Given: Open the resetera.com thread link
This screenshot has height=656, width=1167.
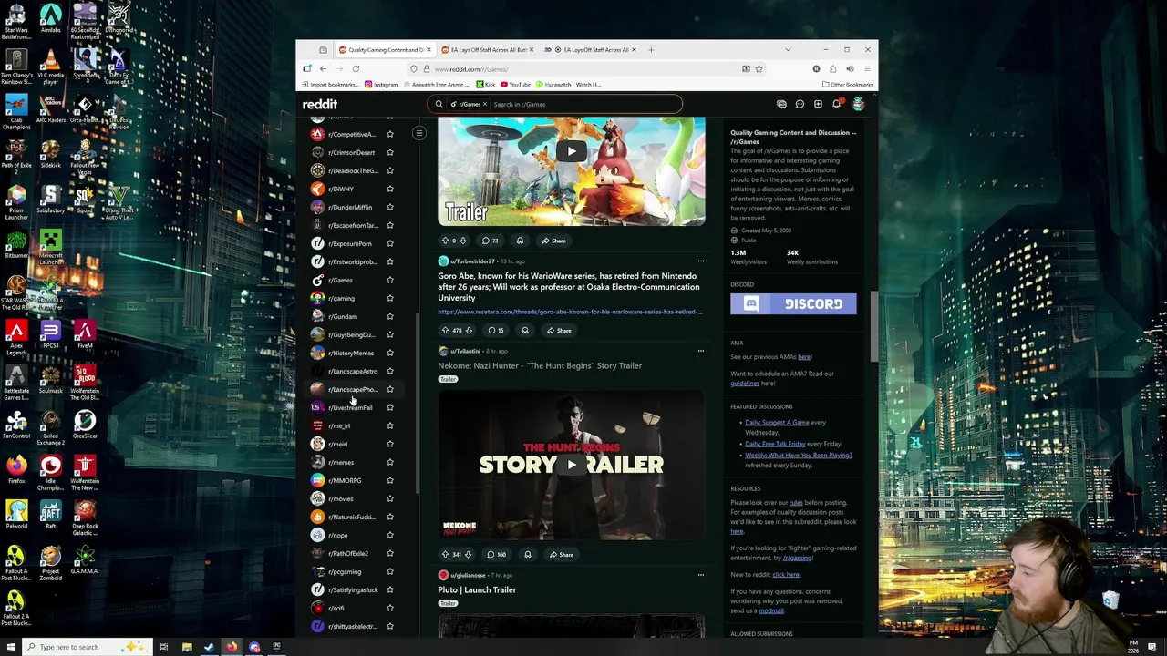Looking at the screenshot, I should pyautogui.click(x=570, y=312).
